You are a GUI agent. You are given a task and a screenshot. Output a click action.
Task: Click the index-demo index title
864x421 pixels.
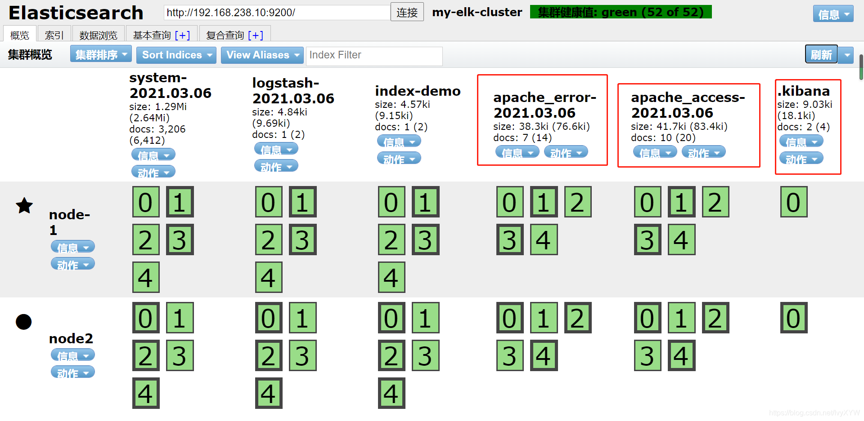point(418,91)
